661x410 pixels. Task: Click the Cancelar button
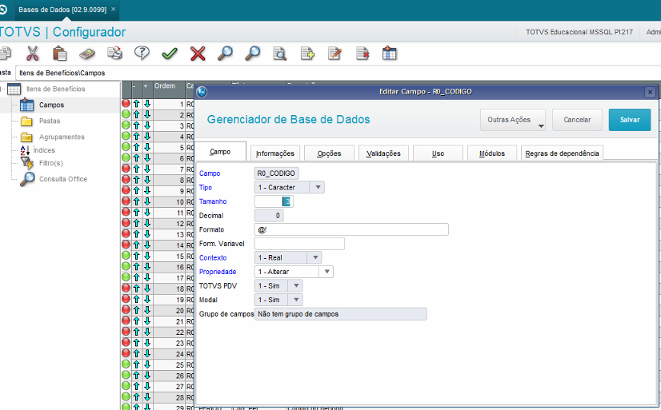click(x=577, y=120)
